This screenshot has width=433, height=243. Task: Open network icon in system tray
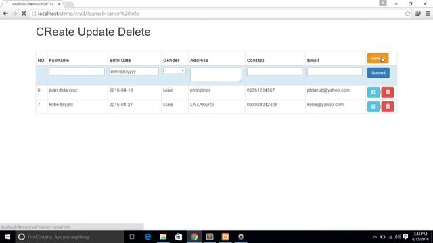(x=390, y=237)
